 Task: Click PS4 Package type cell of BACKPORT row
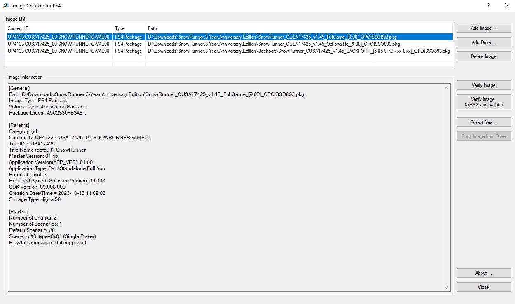point(129,51)
